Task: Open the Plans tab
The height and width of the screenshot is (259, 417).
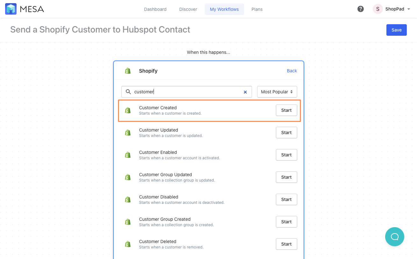Action: (x=257, y=9)
